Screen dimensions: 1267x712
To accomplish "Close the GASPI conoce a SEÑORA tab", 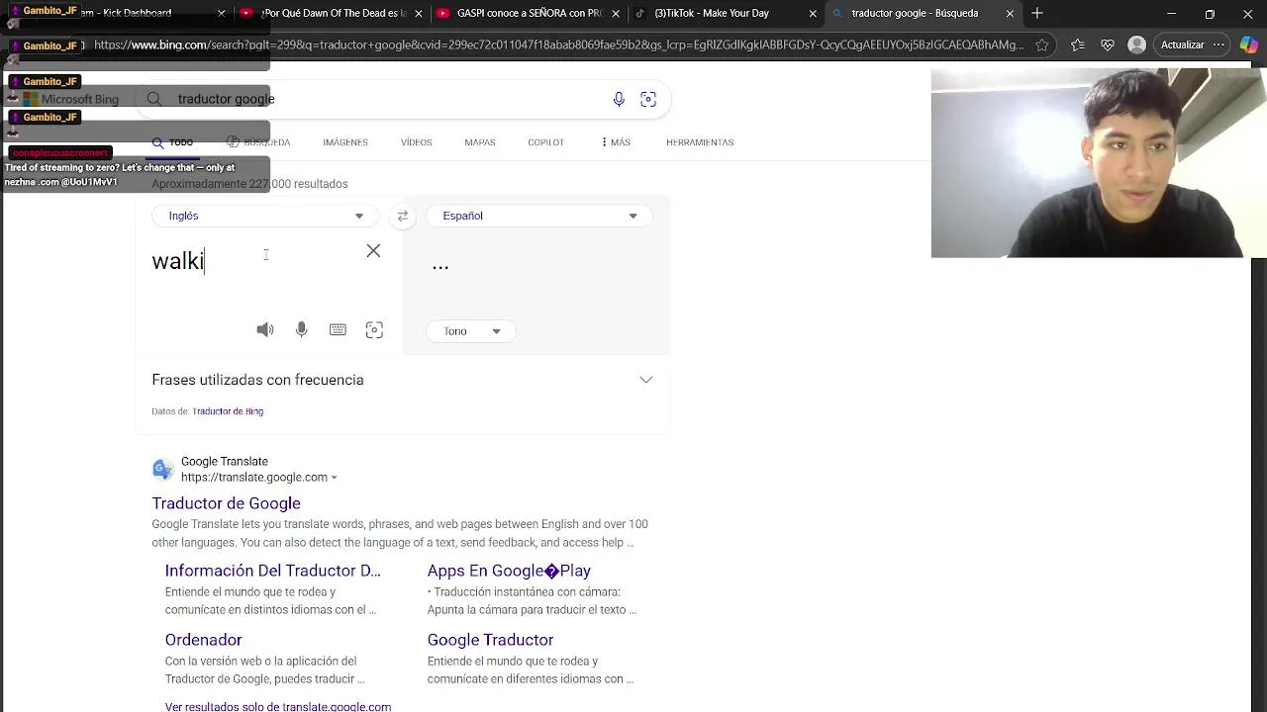I will (616, 14).
